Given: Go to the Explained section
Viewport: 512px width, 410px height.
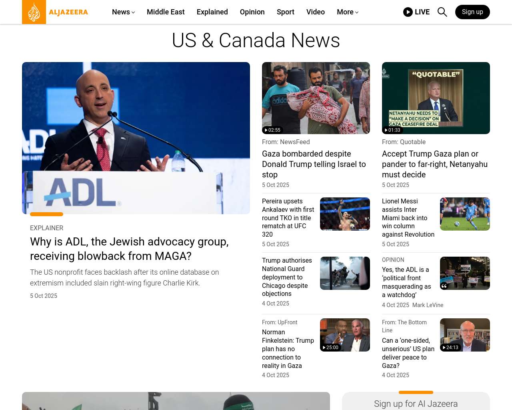Looking at the screenshot, I should tap(212, 12).
